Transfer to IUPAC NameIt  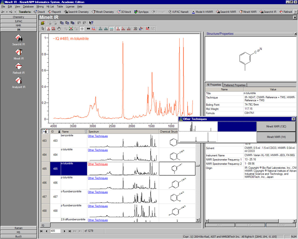coord(178,12)
